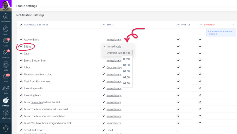Viewport: 237px width, 134px height.
Task: Open frequency dropdown for expired task row
Action: 114,109
